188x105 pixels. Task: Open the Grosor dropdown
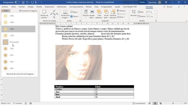coord(75,16)
